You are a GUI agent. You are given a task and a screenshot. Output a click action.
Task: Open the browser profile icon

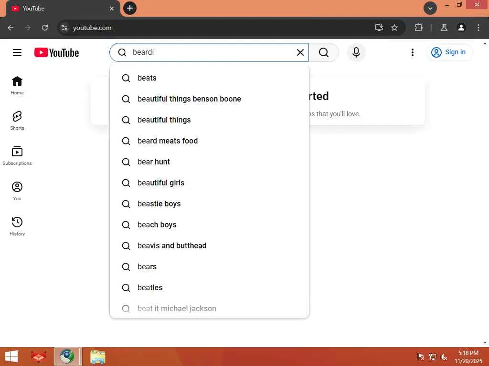coord(461,28)
